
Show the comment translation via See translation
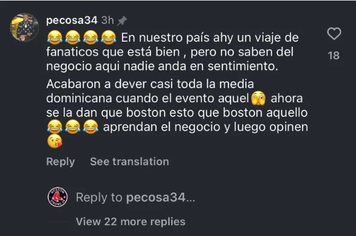click(129, 162)
